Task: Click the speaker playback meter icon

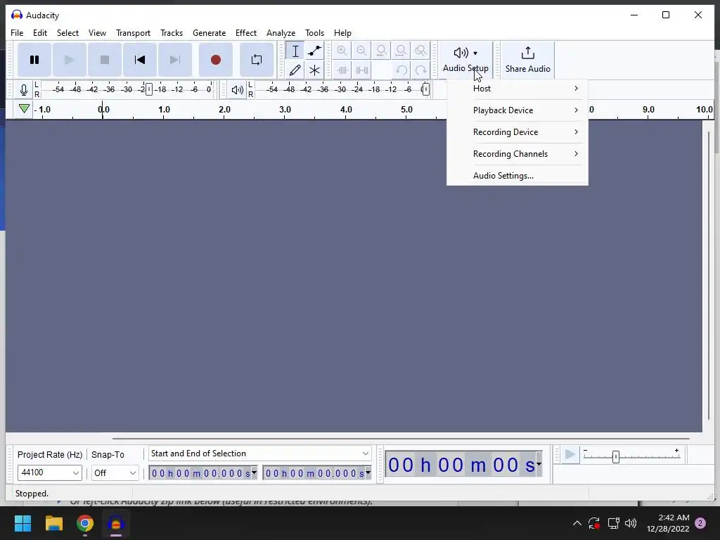Action: tap(238, 89)
